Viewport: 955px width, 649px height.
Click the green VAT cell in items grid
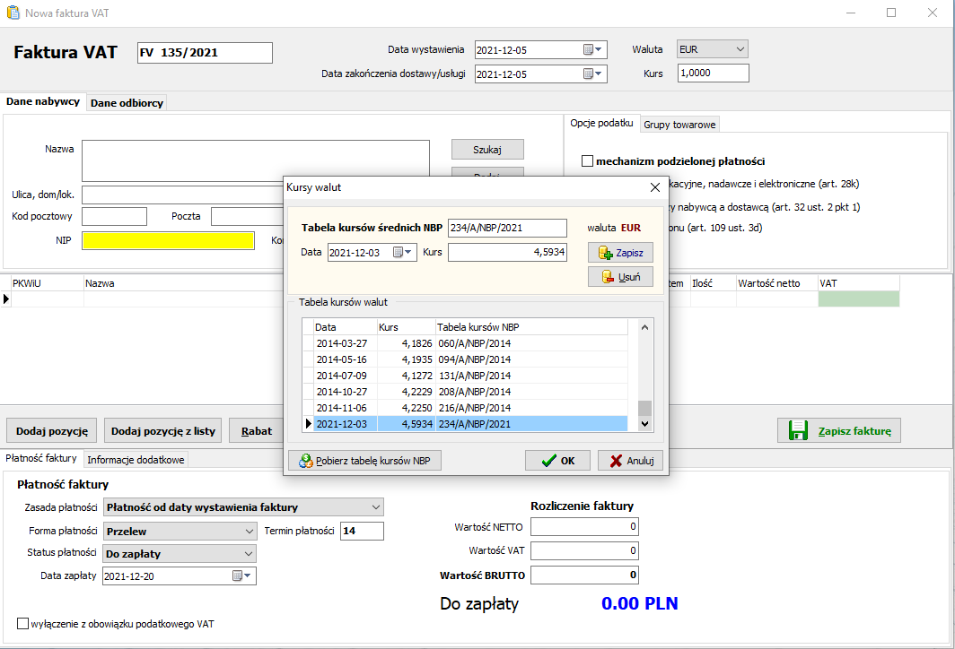pos(858,299)
